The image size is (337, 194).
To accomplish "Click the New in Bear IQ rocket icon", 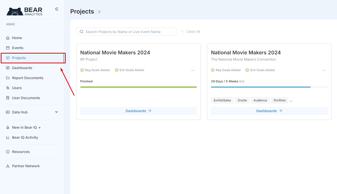I will click(x=8, y=127).
